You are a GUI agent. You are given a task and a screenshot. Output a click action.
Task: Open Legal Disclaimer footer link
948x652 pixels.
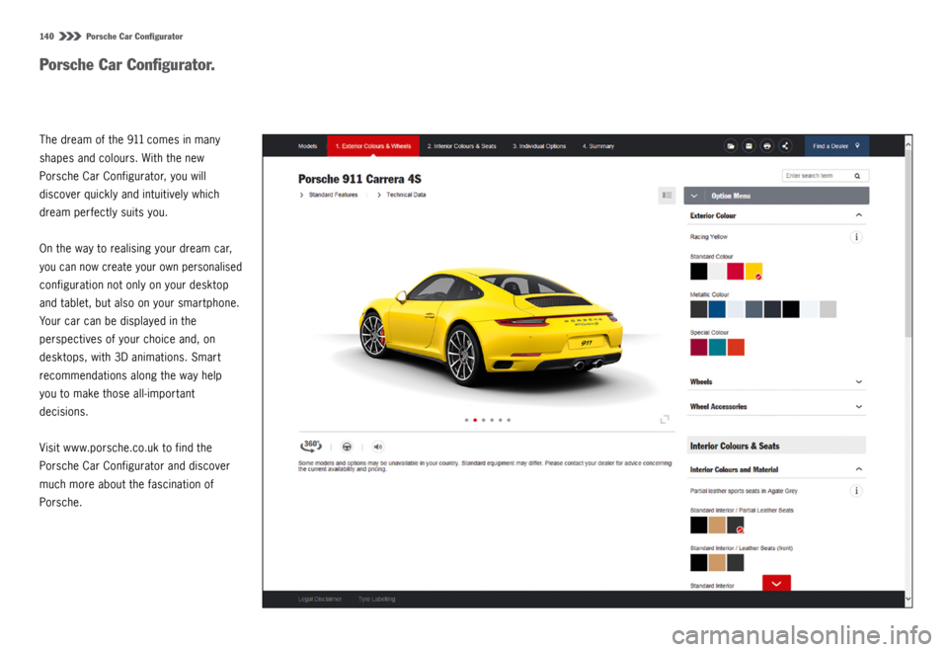tap(320, 599)
